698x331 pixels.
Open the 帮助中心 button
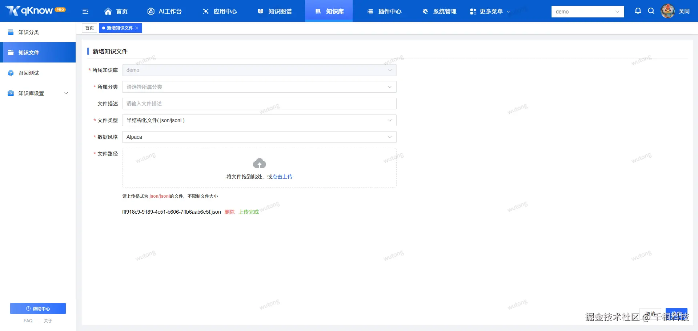coord(38,308)
